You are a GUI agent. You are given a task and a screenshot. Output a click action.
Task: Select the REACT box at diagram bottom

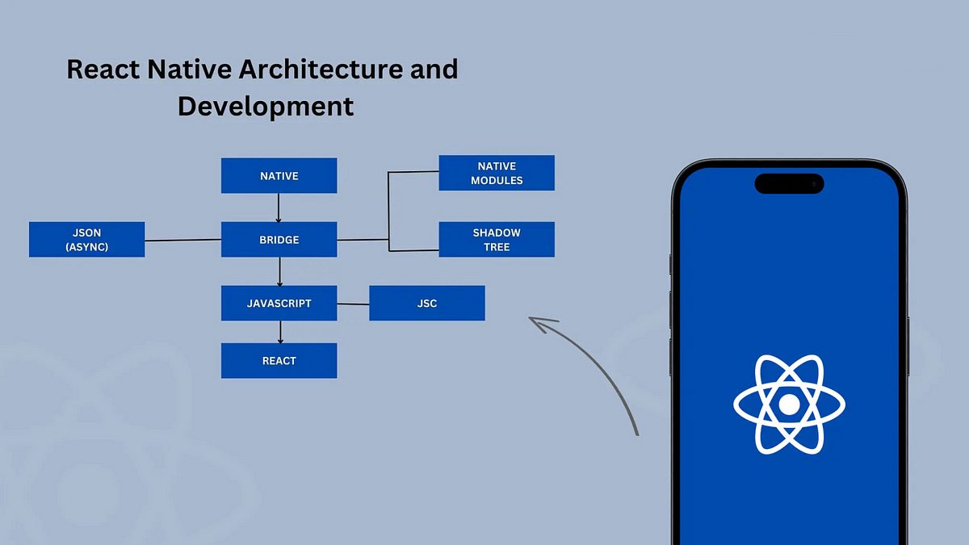click(279, 361)
